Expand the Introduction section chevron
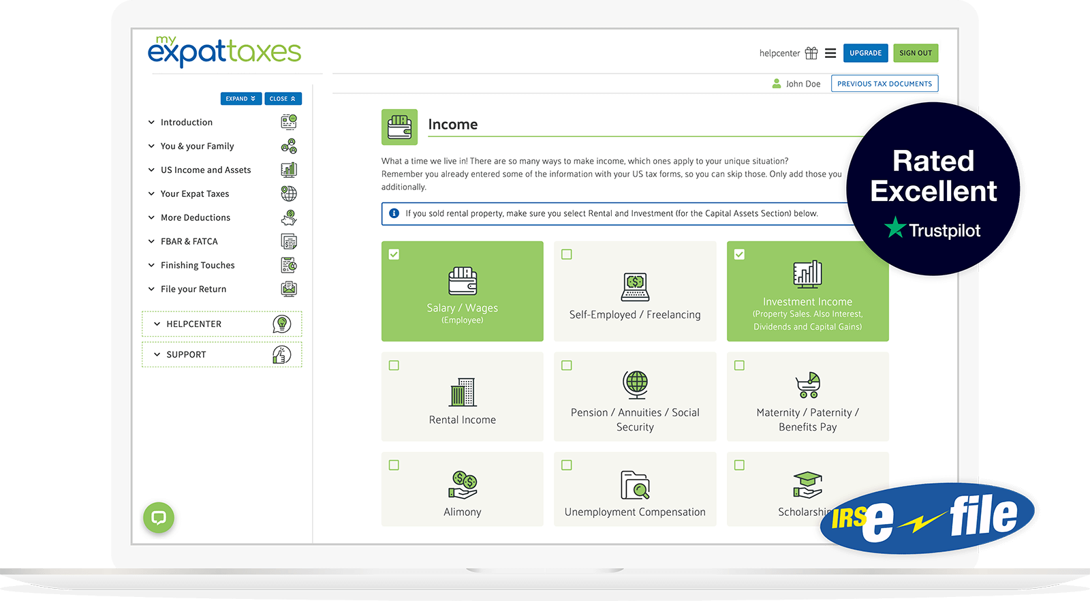 (x=151, y=123)
